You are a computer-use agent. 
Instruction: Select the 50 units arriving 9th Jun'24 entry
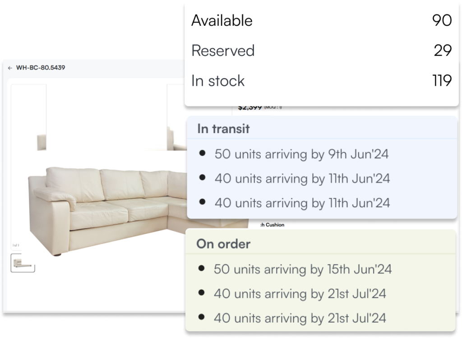point(301,154)
